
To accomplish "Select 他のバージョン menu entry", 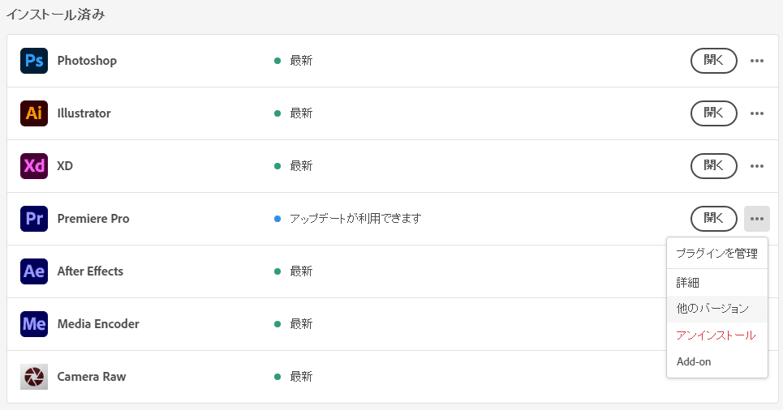I will [712, 309].
